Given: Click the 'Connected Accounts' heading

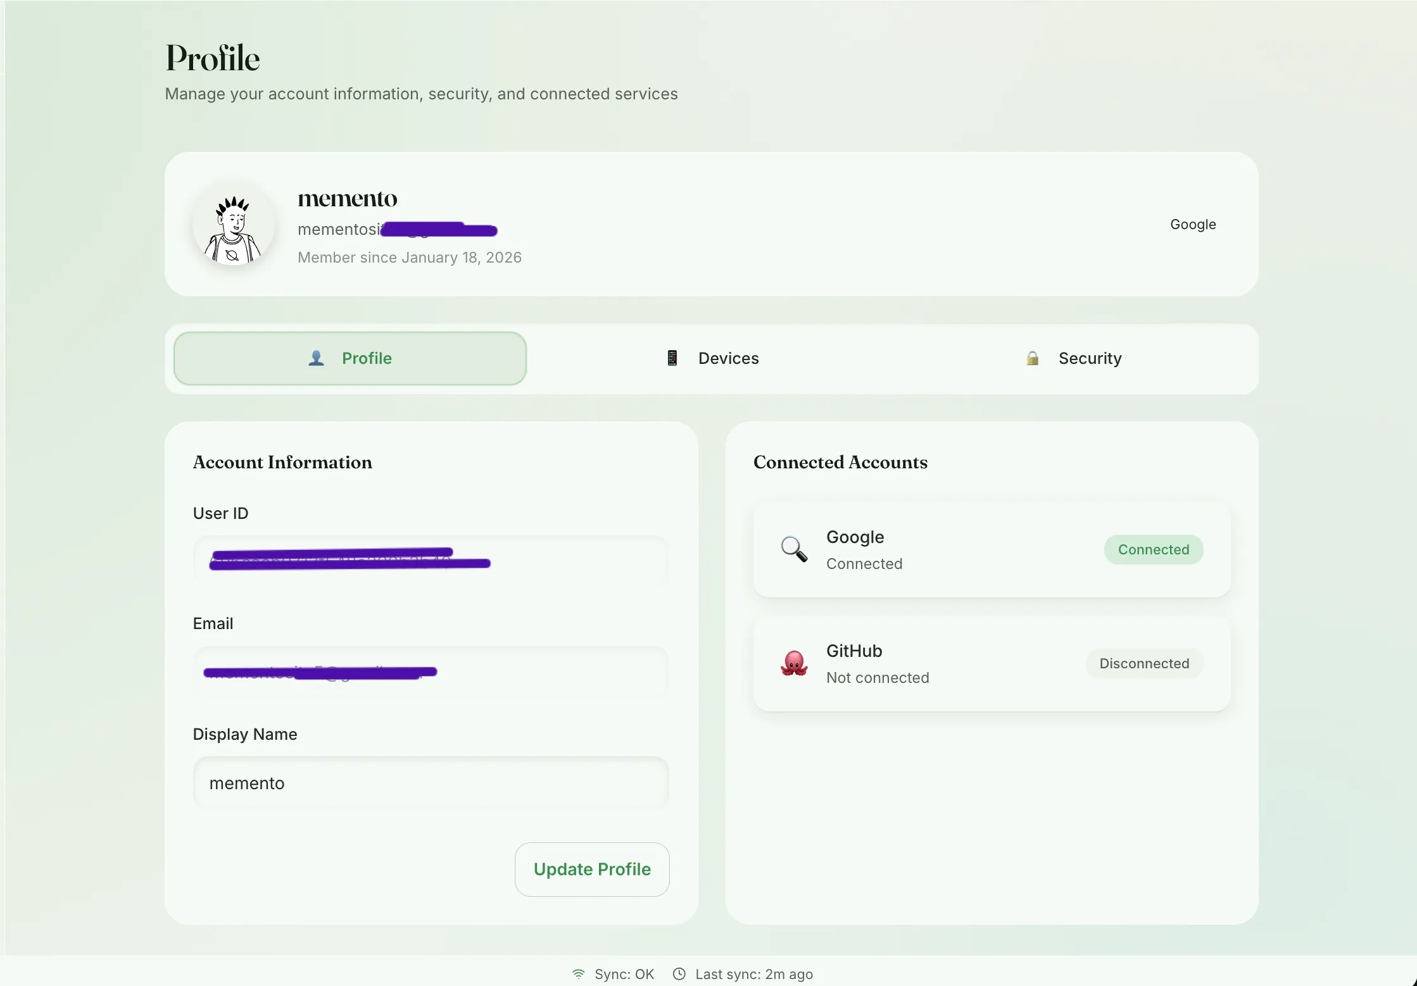Looking at the screenshot, I should tap(840, 462).
